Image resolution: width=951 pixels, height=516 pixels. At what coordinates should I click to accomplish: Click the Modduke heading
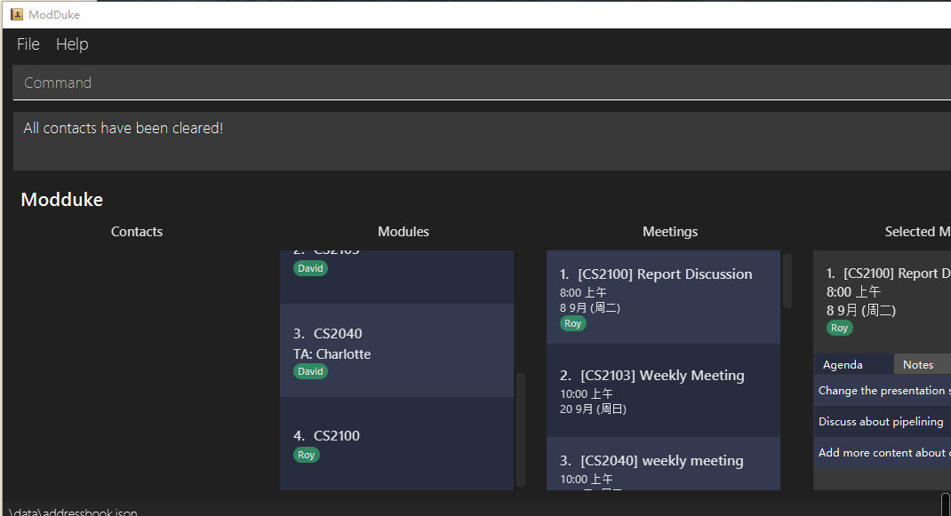(x=62, y=200)
